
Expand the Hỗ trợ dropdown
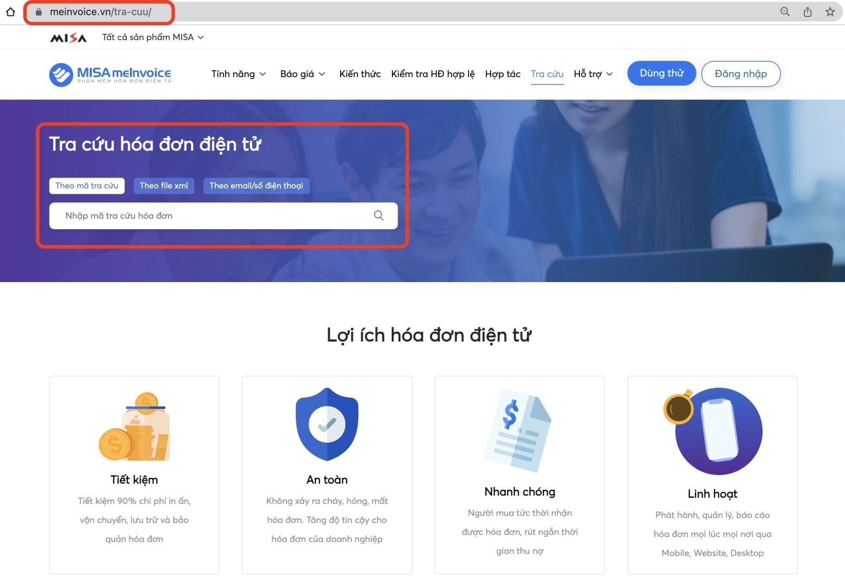593,74
